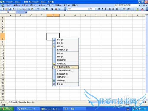
Task: Click the fx insert function icon
Action: [26, 12]
